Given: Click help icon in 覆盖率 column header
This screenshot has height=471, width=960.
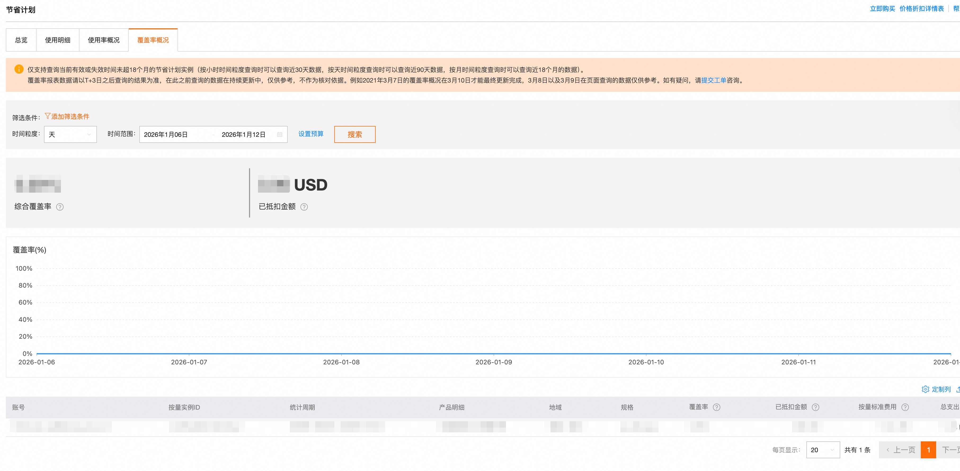Looking at the screenshot, I should pos(716,407).
